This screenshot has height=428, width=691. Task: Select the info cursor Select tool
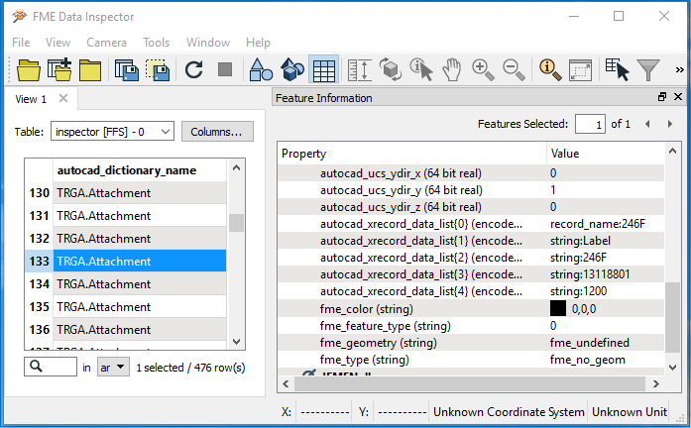pyautogui.click(x=421, y=70)
